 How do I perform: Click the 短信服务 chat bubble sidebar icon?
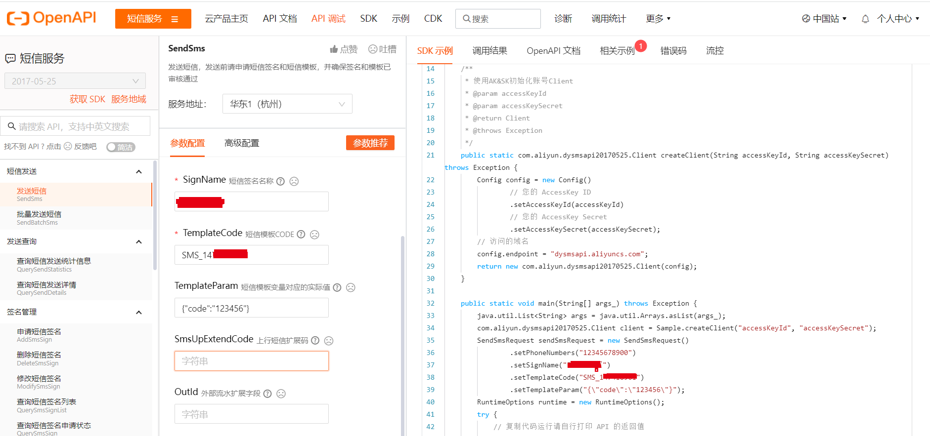pos(10,59)
